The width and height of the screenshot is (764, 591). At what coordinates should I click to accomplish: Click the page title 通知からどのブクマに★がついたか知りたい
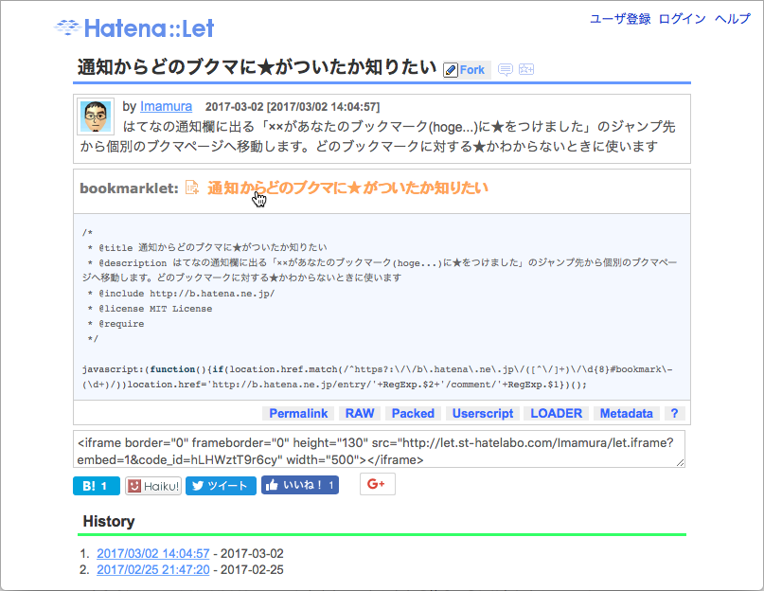[257, 67]
